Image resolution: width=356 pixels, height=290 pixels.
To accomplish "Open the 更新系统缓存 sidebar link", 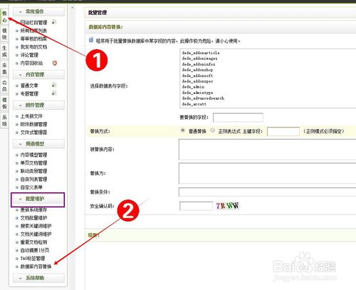I will 33,209.
